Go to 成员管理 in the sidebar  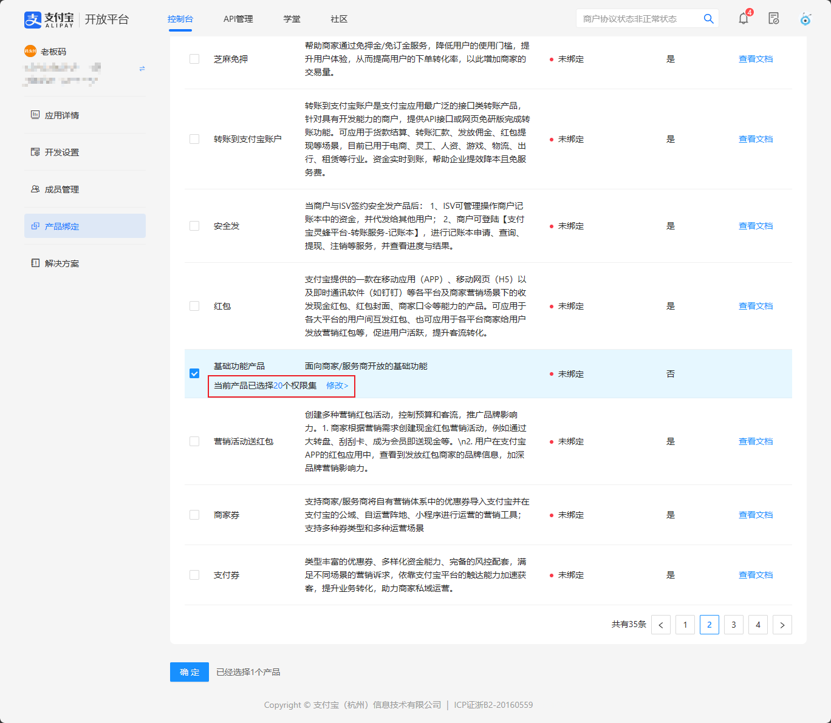[62, 189]
